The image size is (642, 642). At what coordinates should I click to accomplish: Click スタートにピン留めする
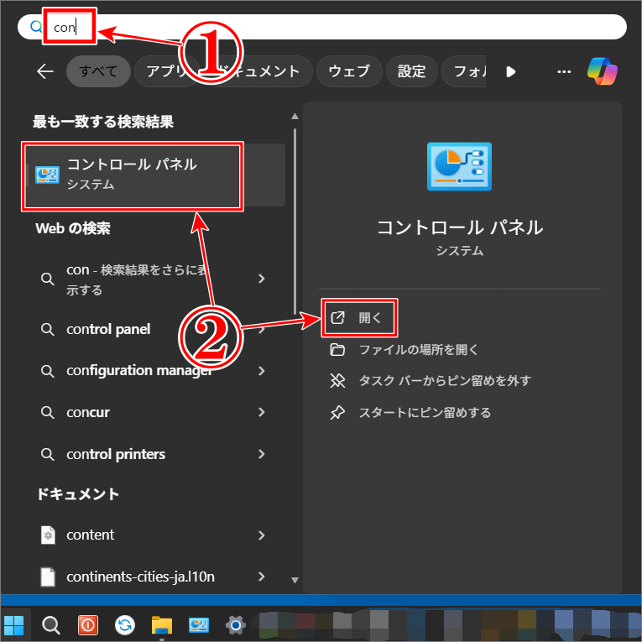pyautogui.click(x=425, y=412)
